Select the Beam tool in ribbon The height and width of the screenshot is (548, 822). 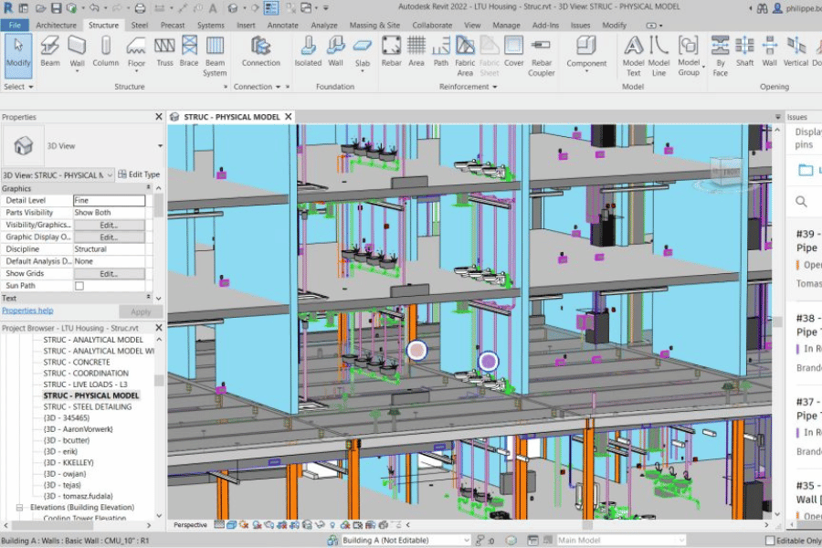click(x=50, y=50)
